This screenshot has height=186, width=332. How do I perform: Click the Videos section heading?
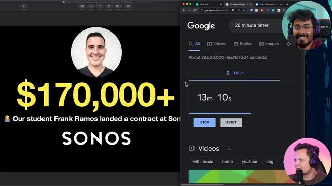point(209,148)
